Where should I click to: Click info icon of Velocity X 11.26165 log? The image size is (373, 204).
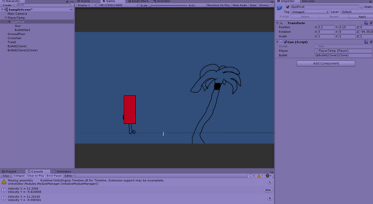coord(4,198)
